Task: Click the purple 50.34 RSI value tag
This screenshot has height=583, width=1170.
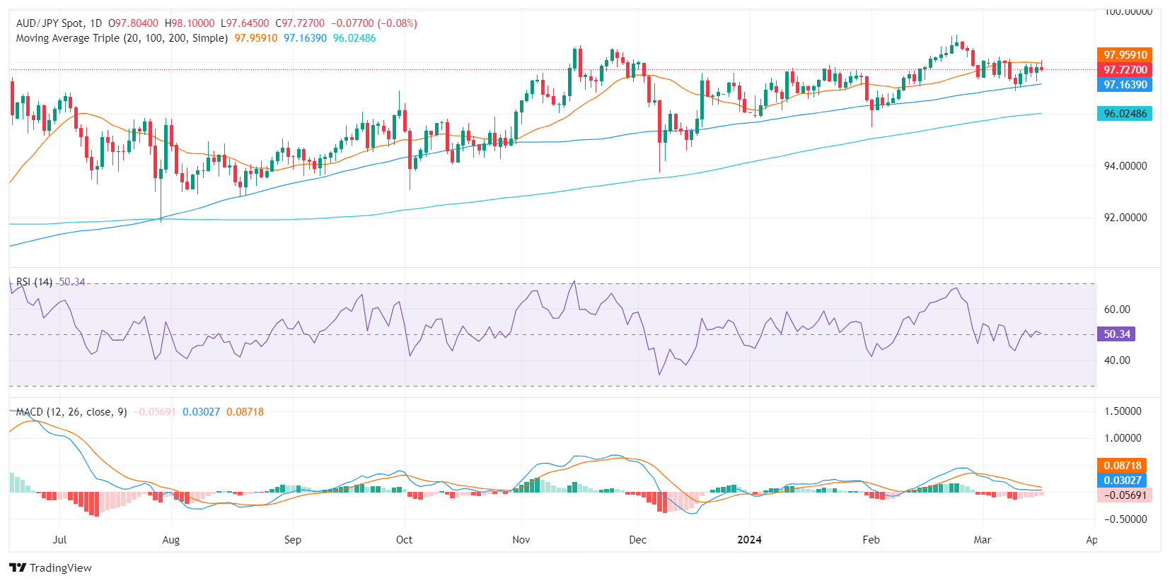Action: coord(1116,334)
